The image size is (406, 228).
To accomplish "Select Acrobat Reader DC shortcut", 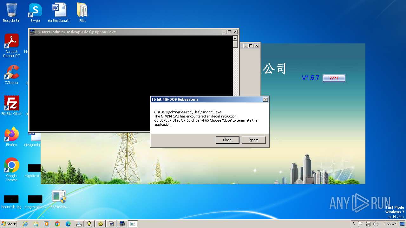I will [x=11, y=46].
